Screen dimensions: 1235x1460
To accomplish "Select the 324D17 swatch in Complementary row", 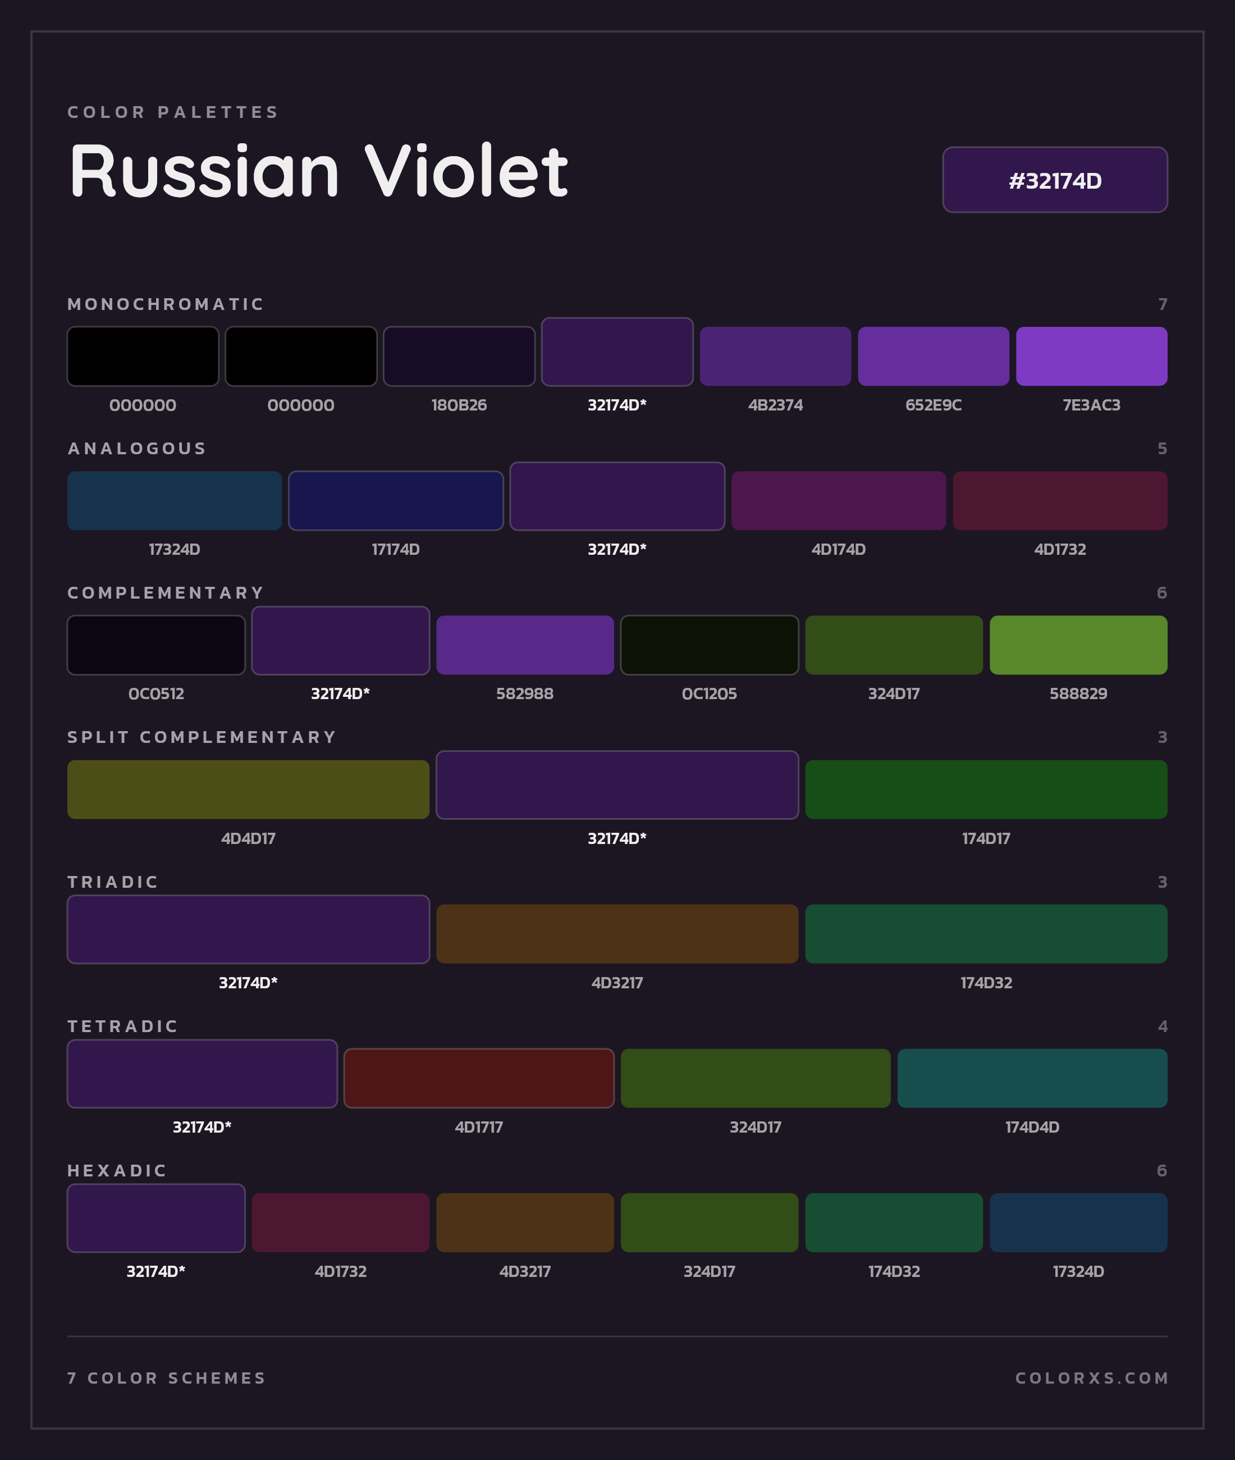I will pyautogui.click(x=894, y=645).
